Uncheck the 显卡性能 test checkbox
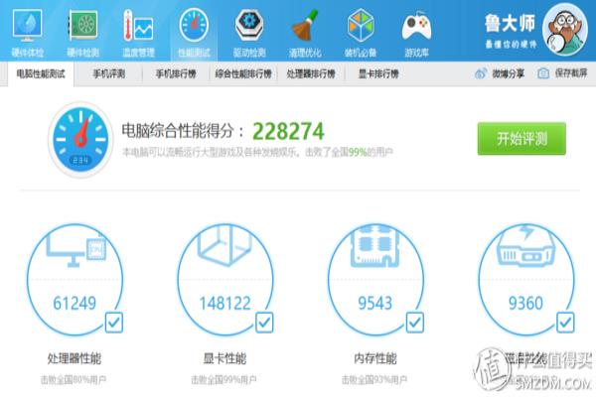 click(264, 323)
